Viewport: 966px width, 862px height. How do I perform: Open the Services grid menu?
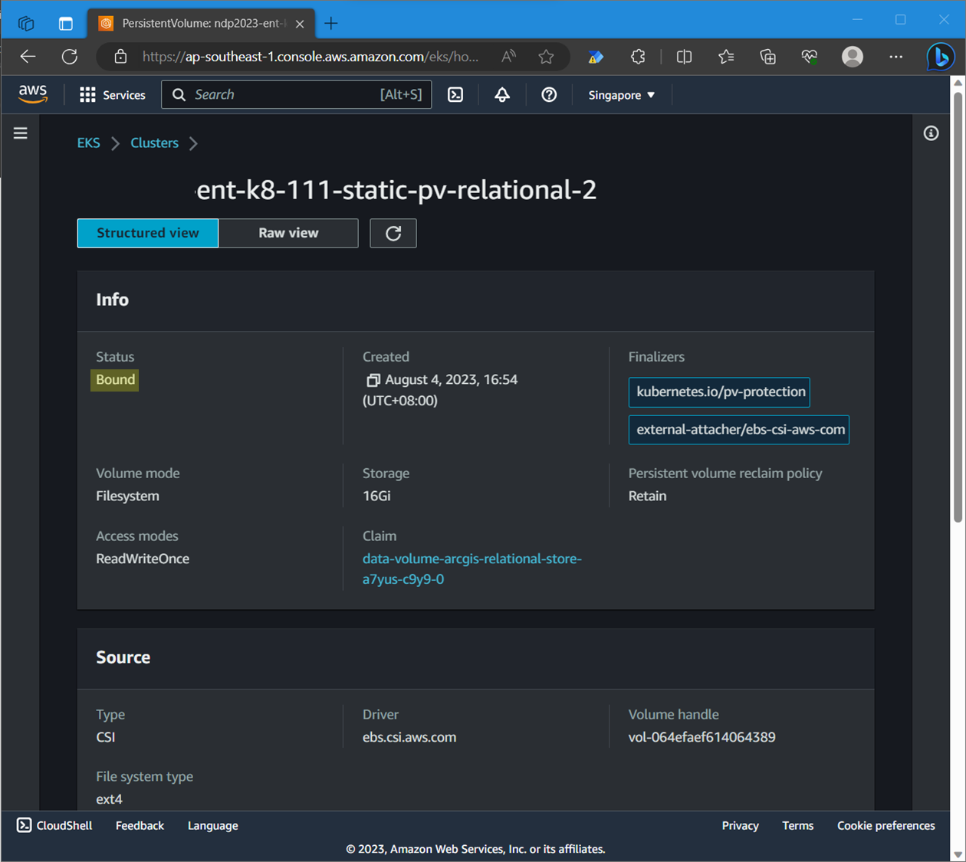click(x=112, y=94)
